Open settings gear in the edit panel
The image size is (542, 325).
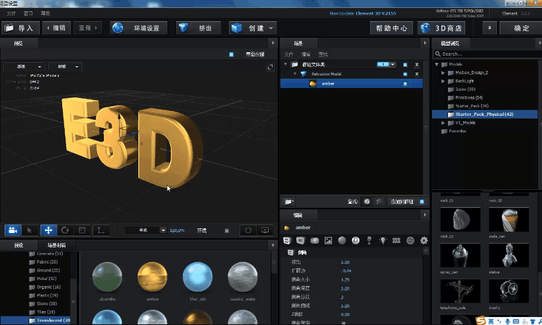tap(424, 240)
